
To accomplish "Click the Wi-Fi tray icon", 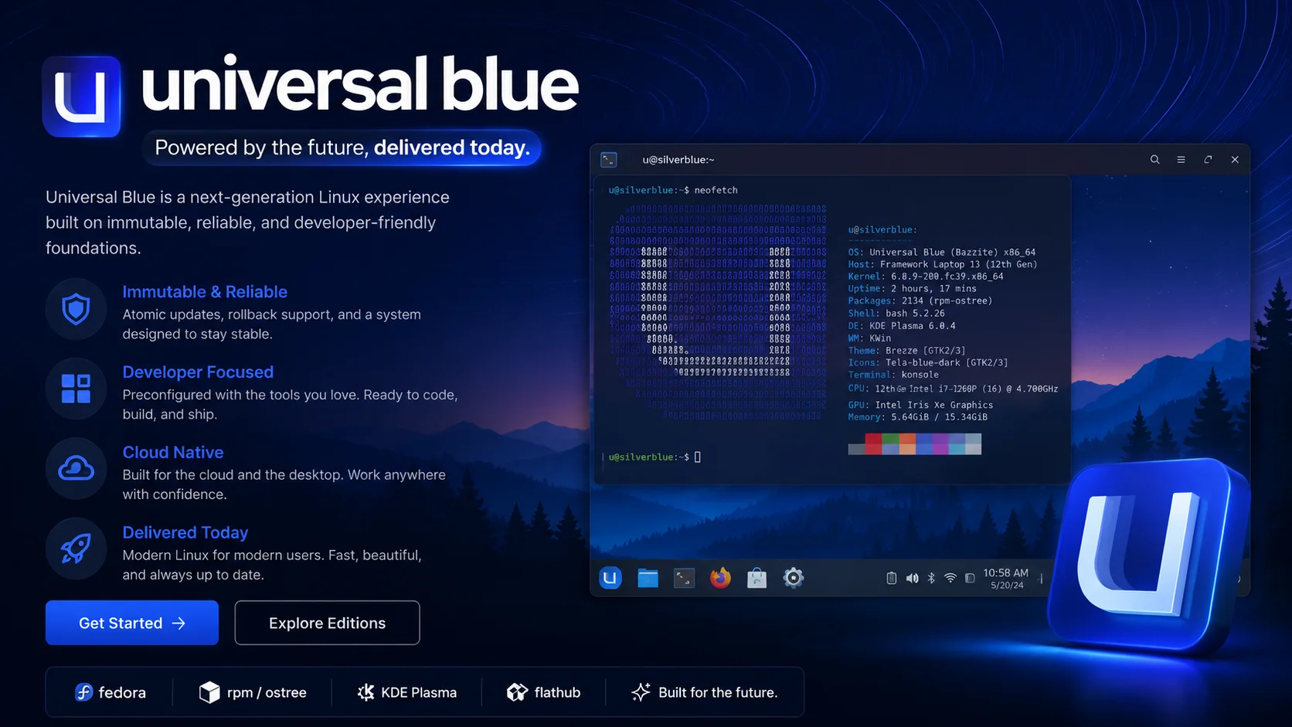I will 950,578.
